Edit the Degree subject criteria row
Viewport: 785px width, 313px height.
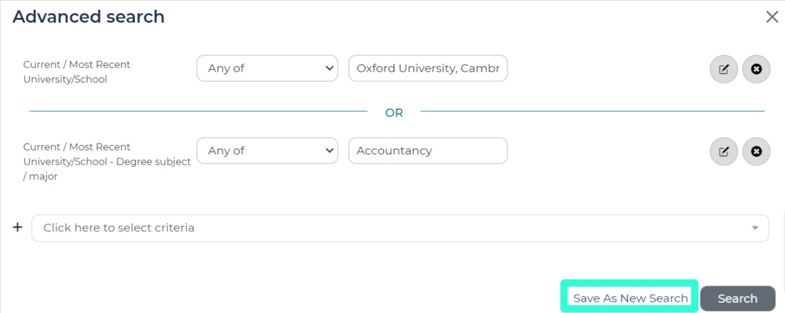724,151
